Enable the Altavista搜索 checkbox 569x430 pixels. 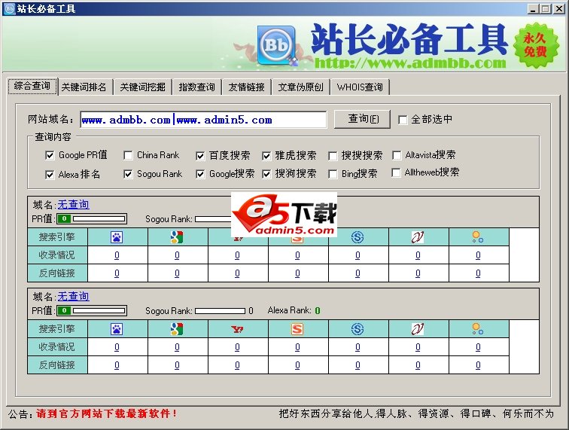(x=397, y=155)
